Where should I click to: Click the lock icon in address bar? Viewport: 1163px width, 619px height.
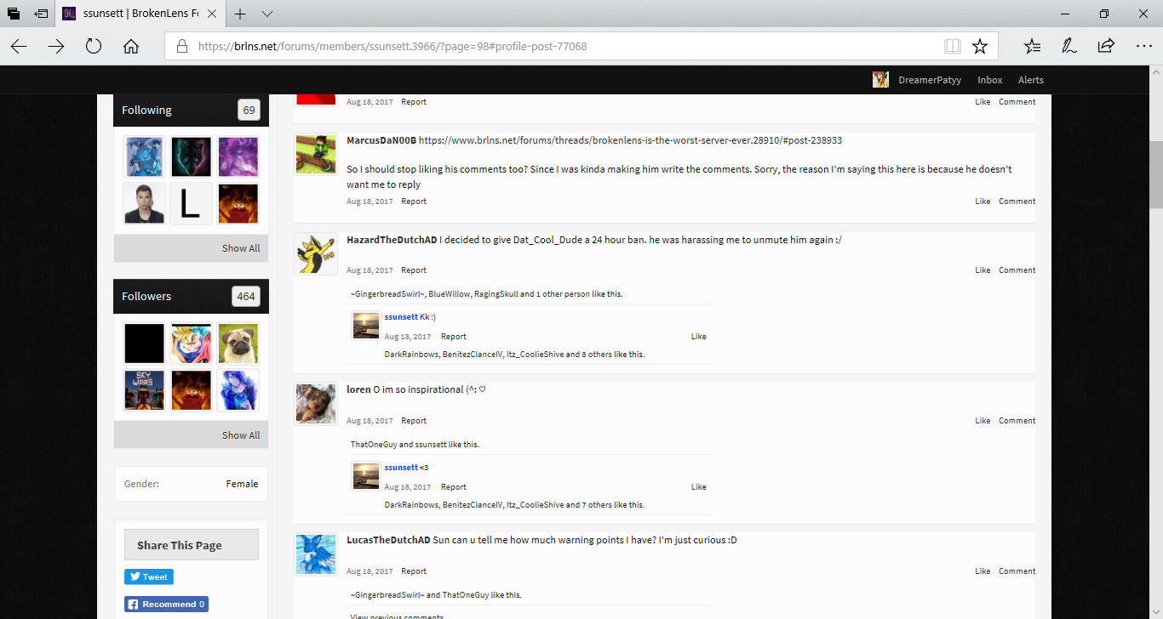pyautogui.click(x=181, y=47)
